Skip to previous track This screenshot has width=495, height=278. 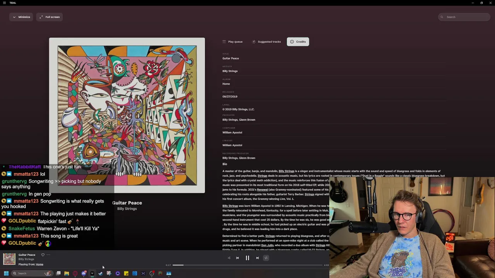pyautogui.click(x=237, y=258)
